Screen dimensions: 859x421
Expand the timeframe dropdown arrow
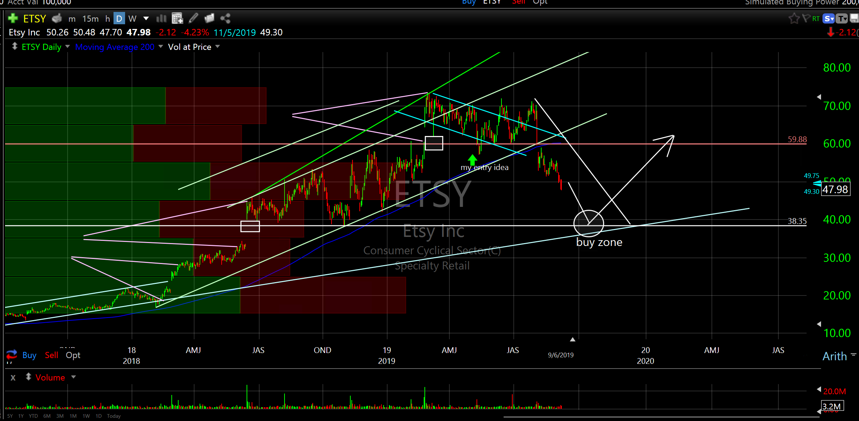tap(146, 18)
